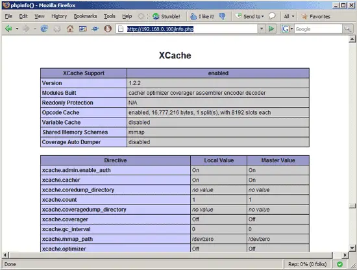357x270 pixels.
Task: Open the History menu
Action: 59,16
